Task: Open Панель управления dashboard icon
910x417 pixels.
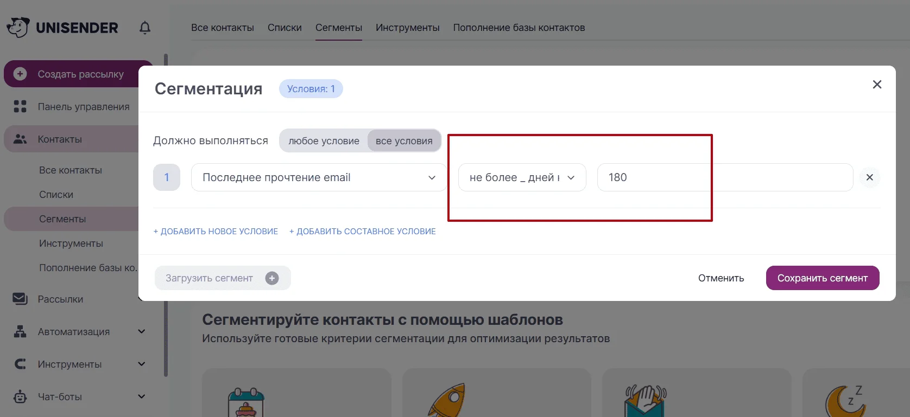Action: 20,106
